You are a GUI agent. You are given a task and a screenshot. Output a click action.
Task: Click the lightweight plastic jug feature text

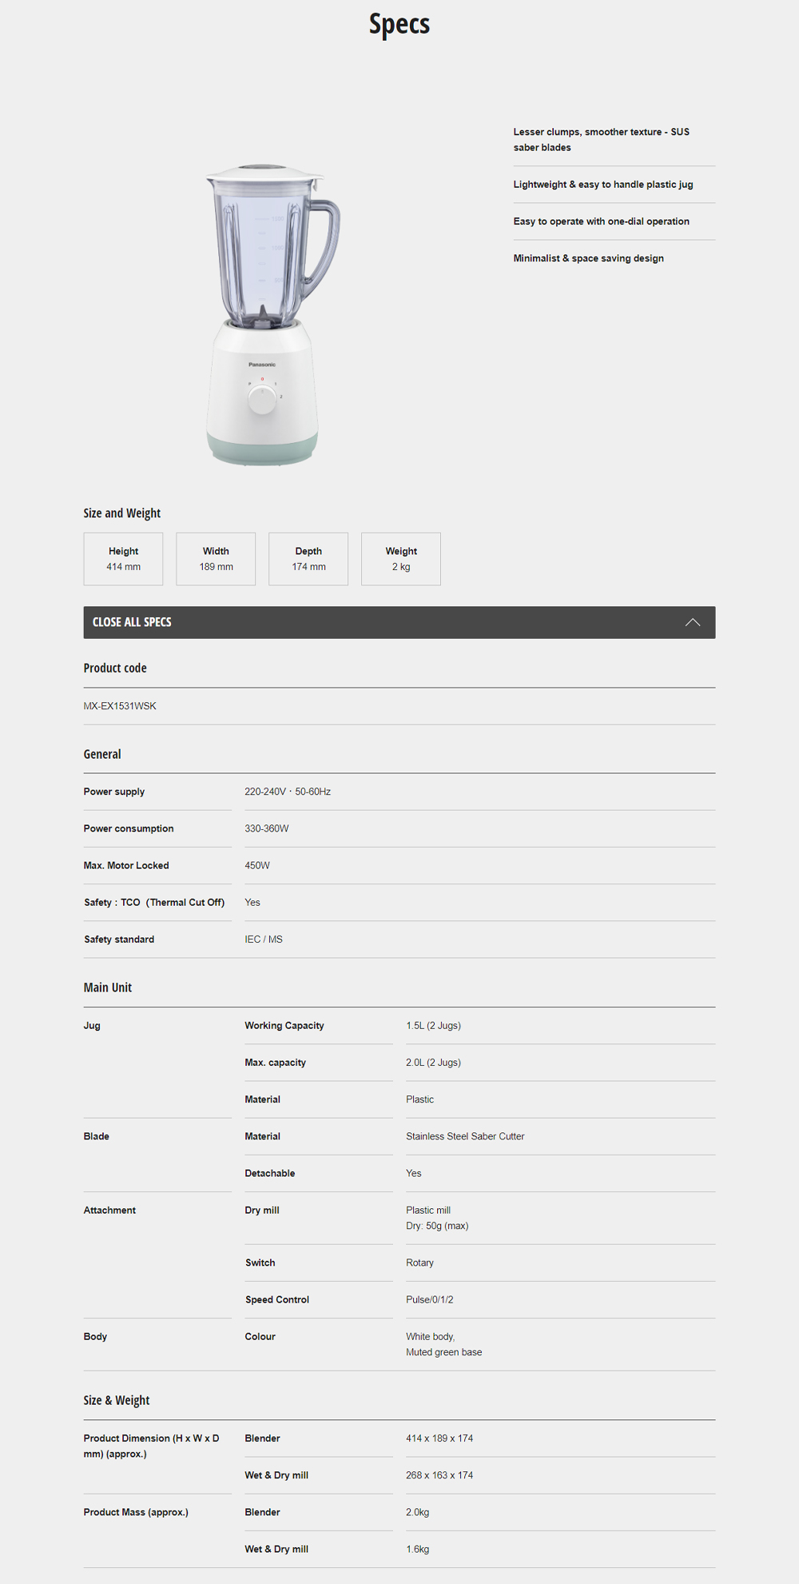[x=602, y=185]
